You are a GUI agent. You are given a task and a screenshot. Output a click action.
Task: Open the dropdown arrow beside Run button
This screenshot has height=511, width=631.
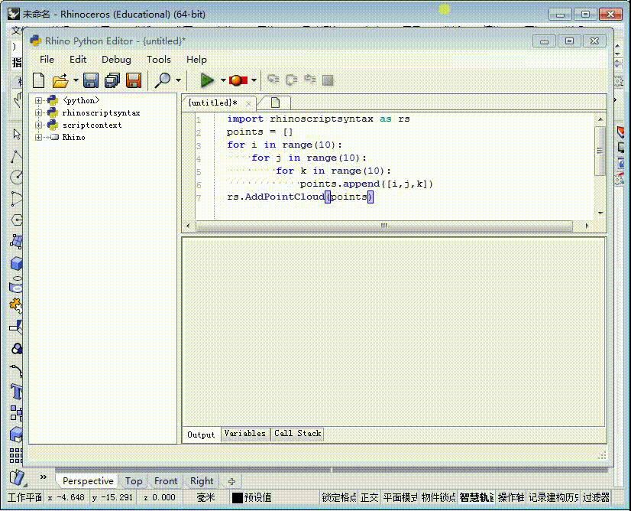click(223, 80)
